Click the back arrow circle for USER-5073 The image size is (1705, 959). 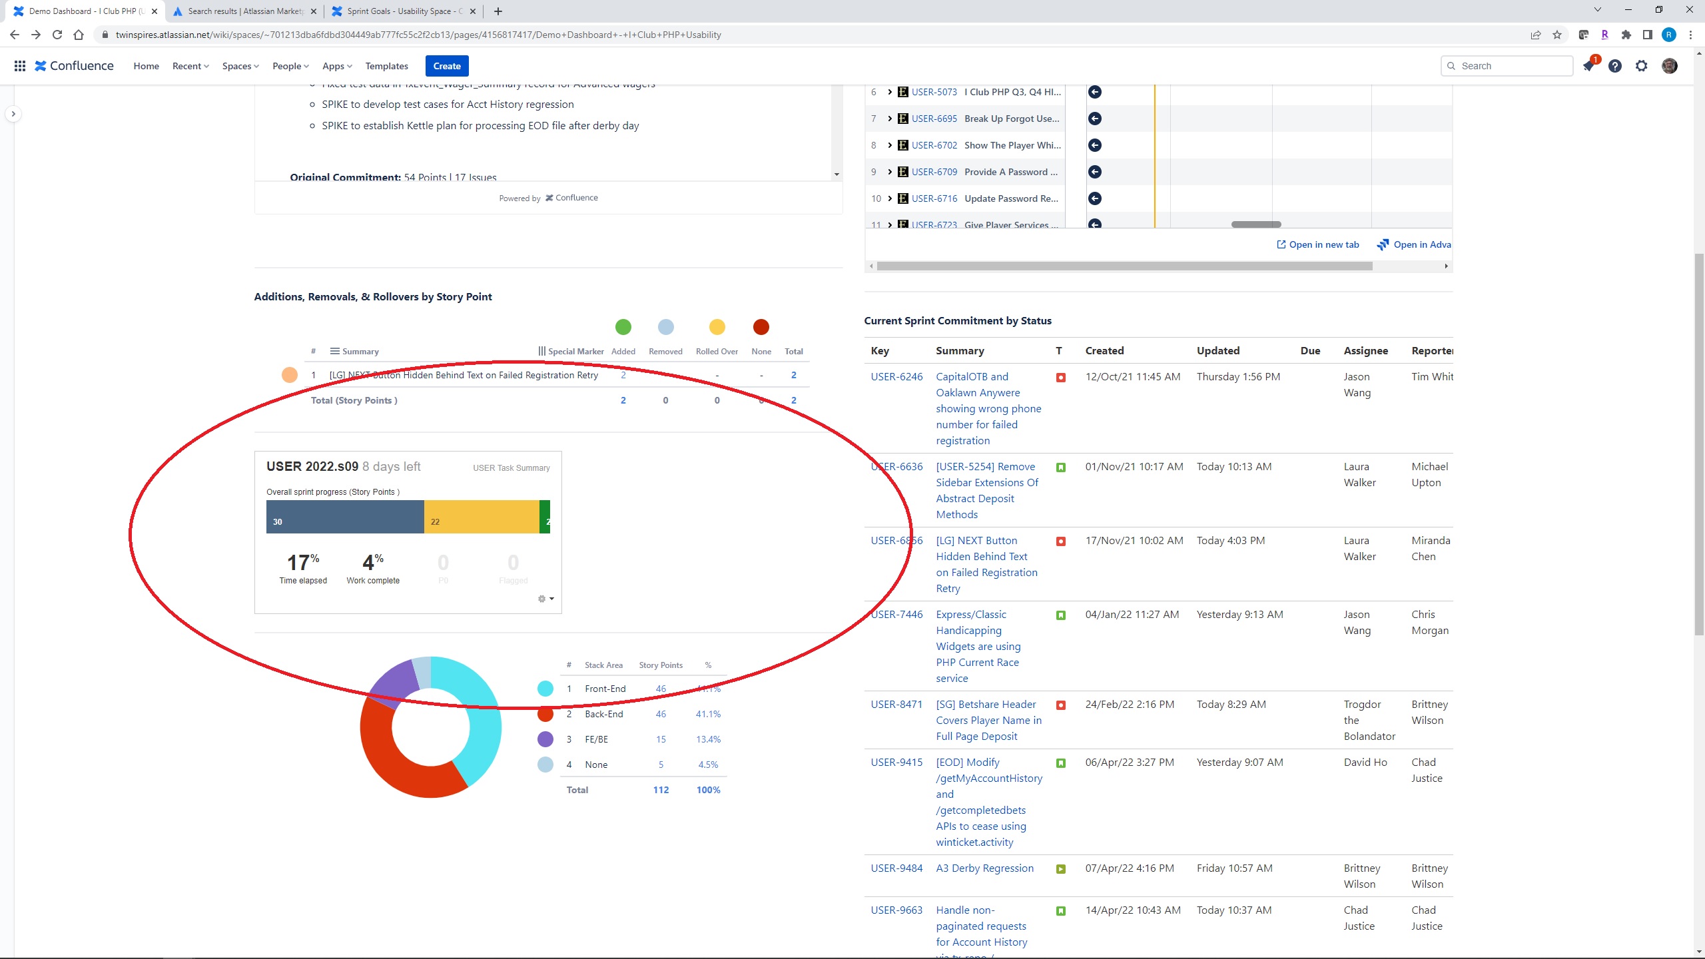pos(1095,92)
